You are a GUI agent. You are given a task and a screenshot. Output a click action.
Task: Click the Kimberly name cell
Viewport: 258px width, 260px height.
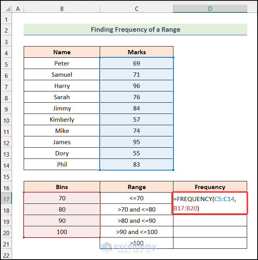[62, 119]
